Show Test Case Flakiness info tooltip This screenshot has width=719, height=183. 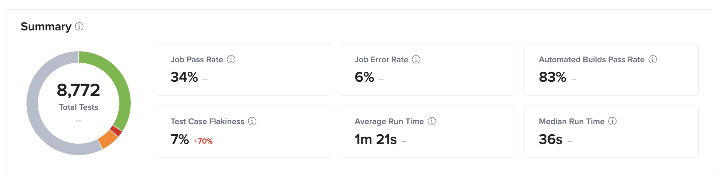252,121
